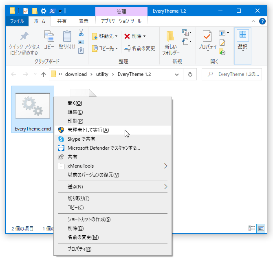Select the 共有 ribbon tab
This screenshot has height=261, width=273.
[x=62, y=21]
